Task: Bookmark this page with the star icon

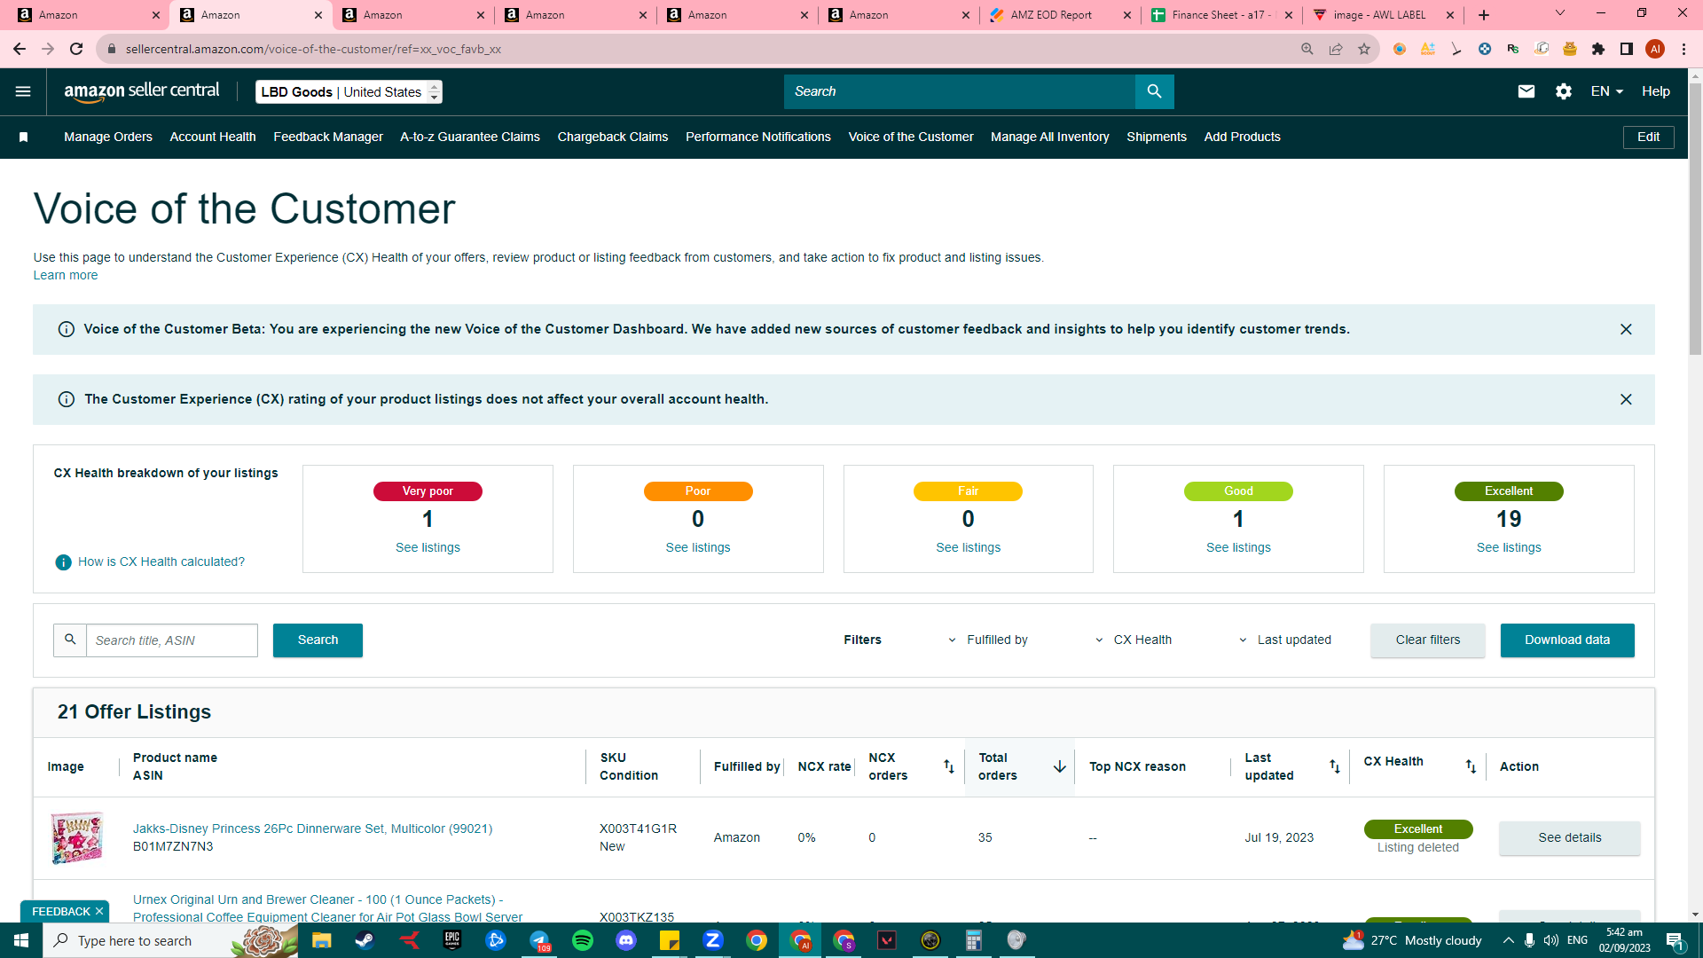Action: tap(1364, 49)
